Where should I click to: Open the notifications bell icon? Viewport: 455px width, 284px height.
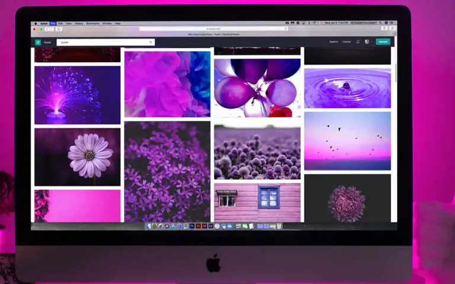click(x=358, y=42)
